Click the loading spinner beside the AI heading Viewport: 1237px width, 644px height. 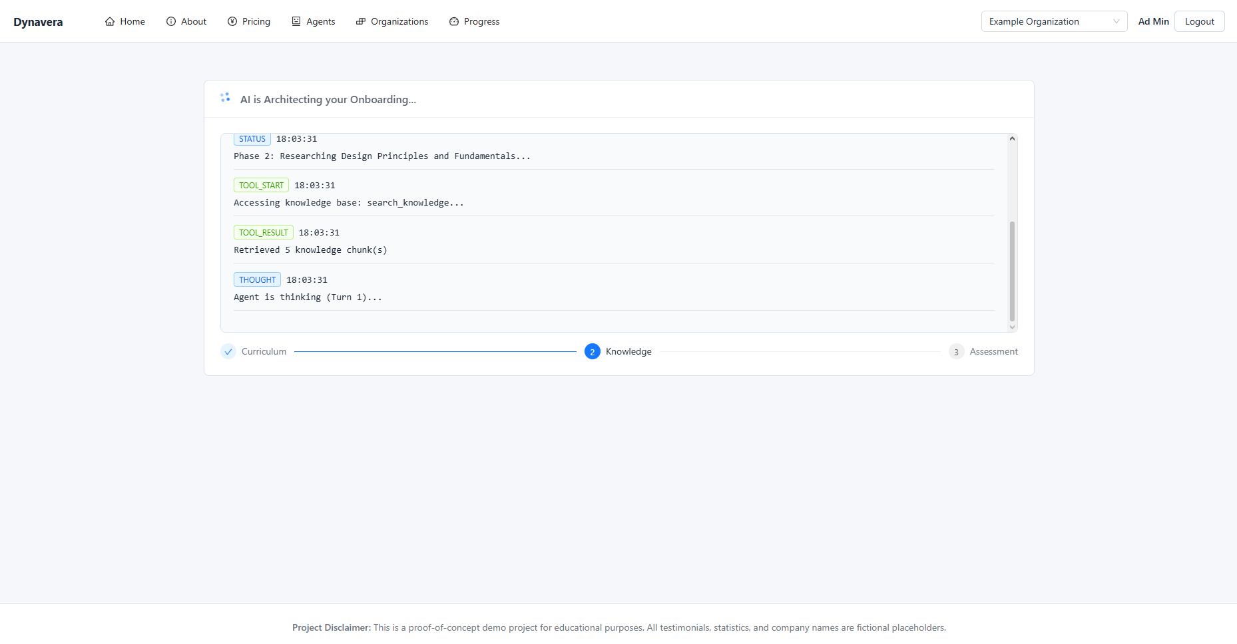225,97
